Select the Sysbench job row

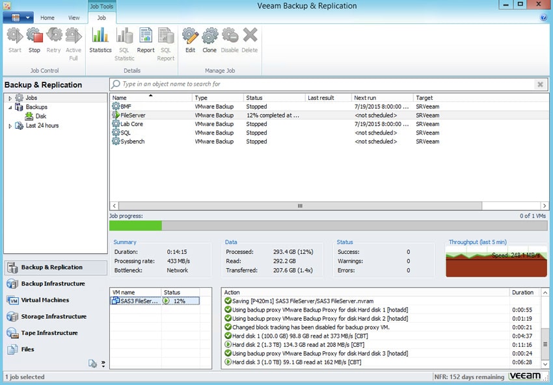click(x=329, y=142)
